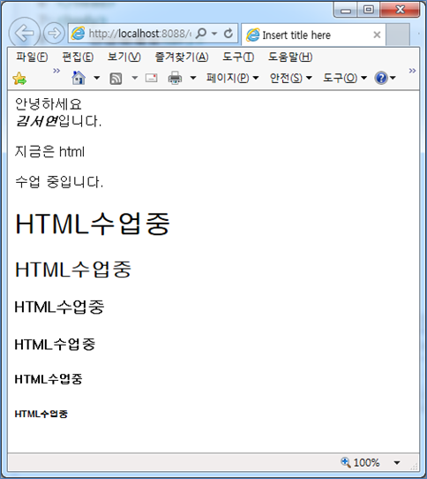The height and width of the screenshot is (479, 427).
Task: Close the 'Insert title here' tab
Action: [377, 34]
